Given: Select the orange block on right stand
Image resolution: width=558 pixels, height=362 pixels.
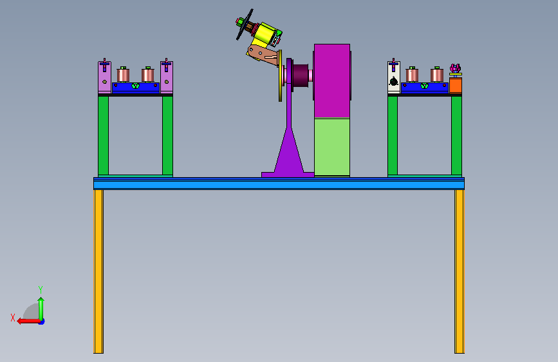Looking at the screenshot, I should (x=456, y=86).
